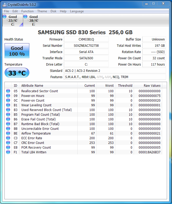Open the Theme menu

[x=42, y=11]
